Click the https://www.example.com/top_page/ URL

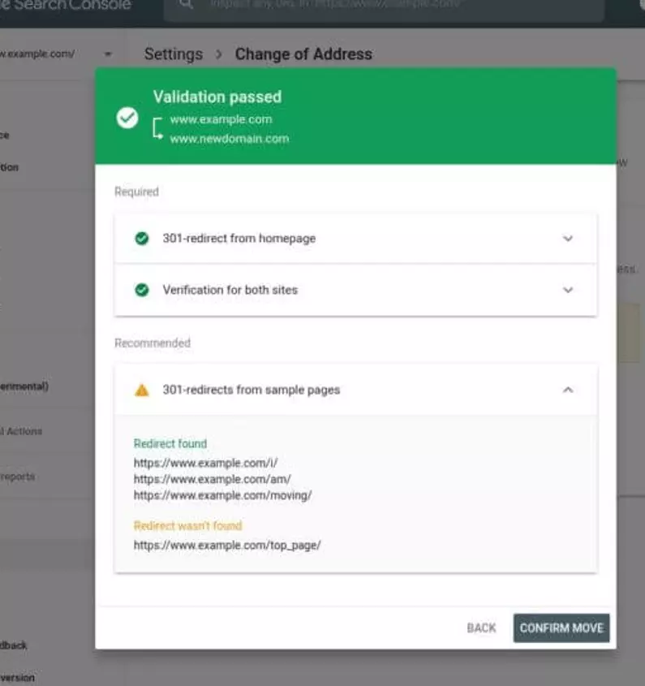pos(227,545)
